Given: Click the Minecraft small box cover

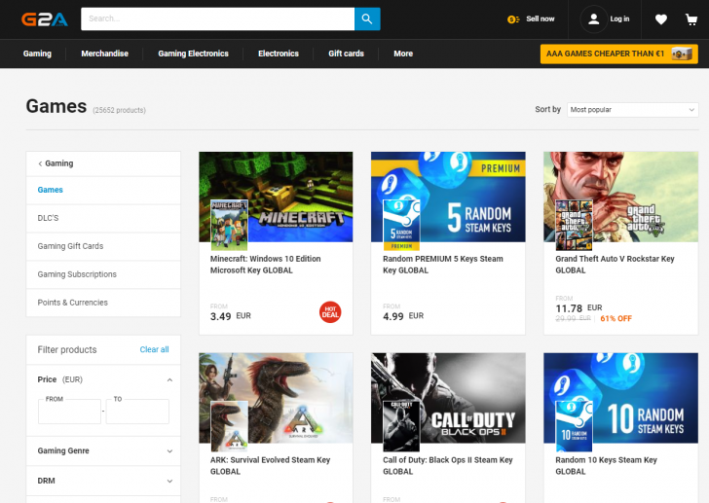Looking at the screenshot, I should click(229, 225).
